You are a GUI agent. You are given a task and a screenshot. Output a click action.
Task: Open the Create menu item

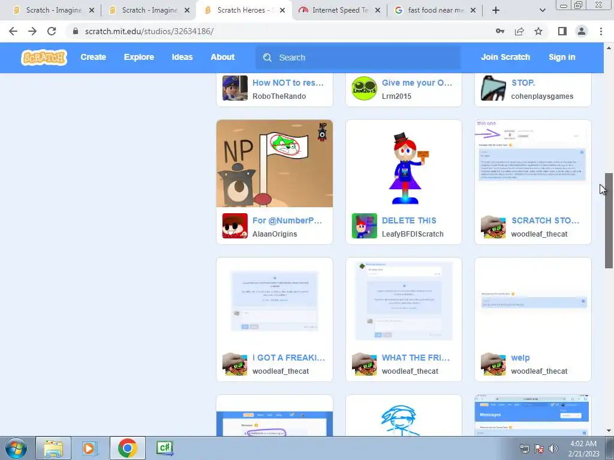click(93, 57)
